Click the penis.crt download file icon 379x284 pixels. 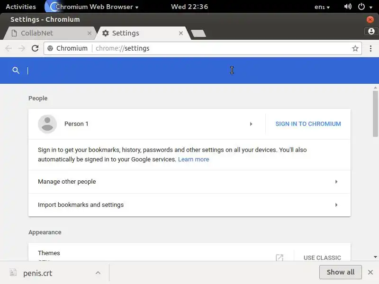coord(13,273)
